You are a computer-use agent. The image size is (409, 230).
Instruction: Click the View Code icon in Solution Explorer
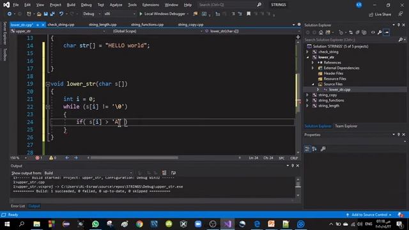point(373,33)
